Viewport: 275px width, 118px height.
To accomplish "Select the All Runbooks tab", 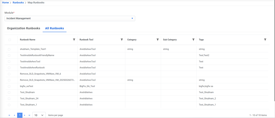I will point(54,28).
